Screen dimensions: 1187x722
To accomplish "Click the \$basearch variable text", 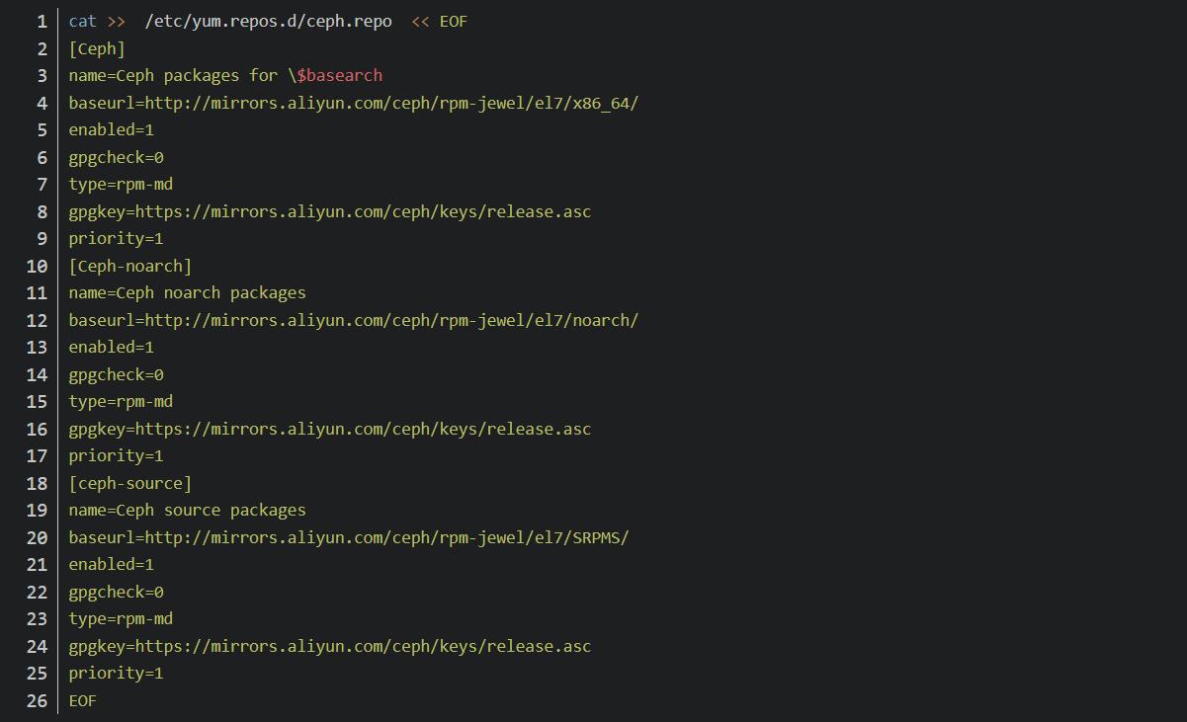I will tap(335, 75).
